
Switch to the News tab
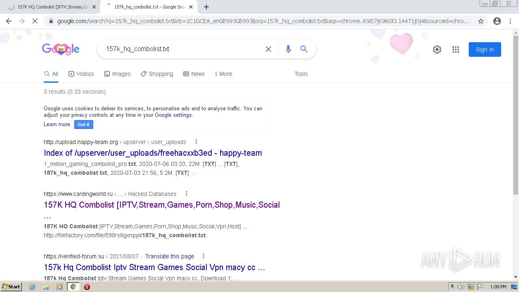pyautogui.click(x=194, y=74)
